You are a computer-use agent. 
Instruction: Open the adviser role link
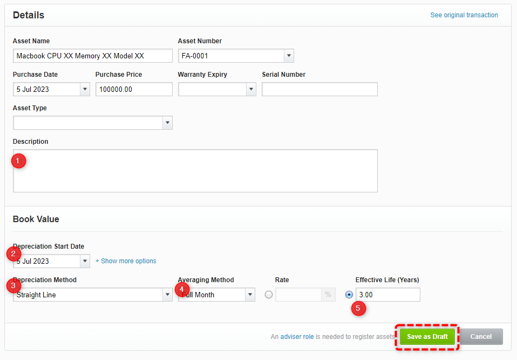(297, 337)
